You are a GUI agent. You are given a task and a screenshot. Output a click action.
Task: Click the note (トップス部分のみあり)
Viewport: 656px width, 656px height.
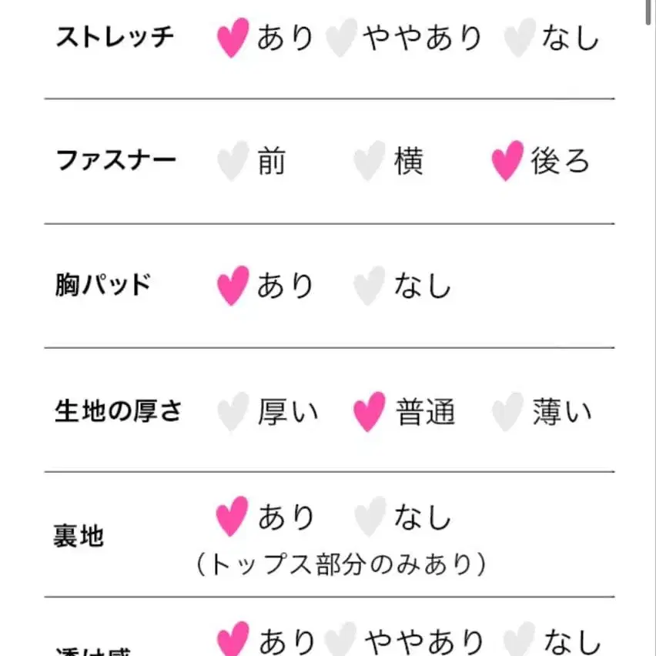[340, 565]
